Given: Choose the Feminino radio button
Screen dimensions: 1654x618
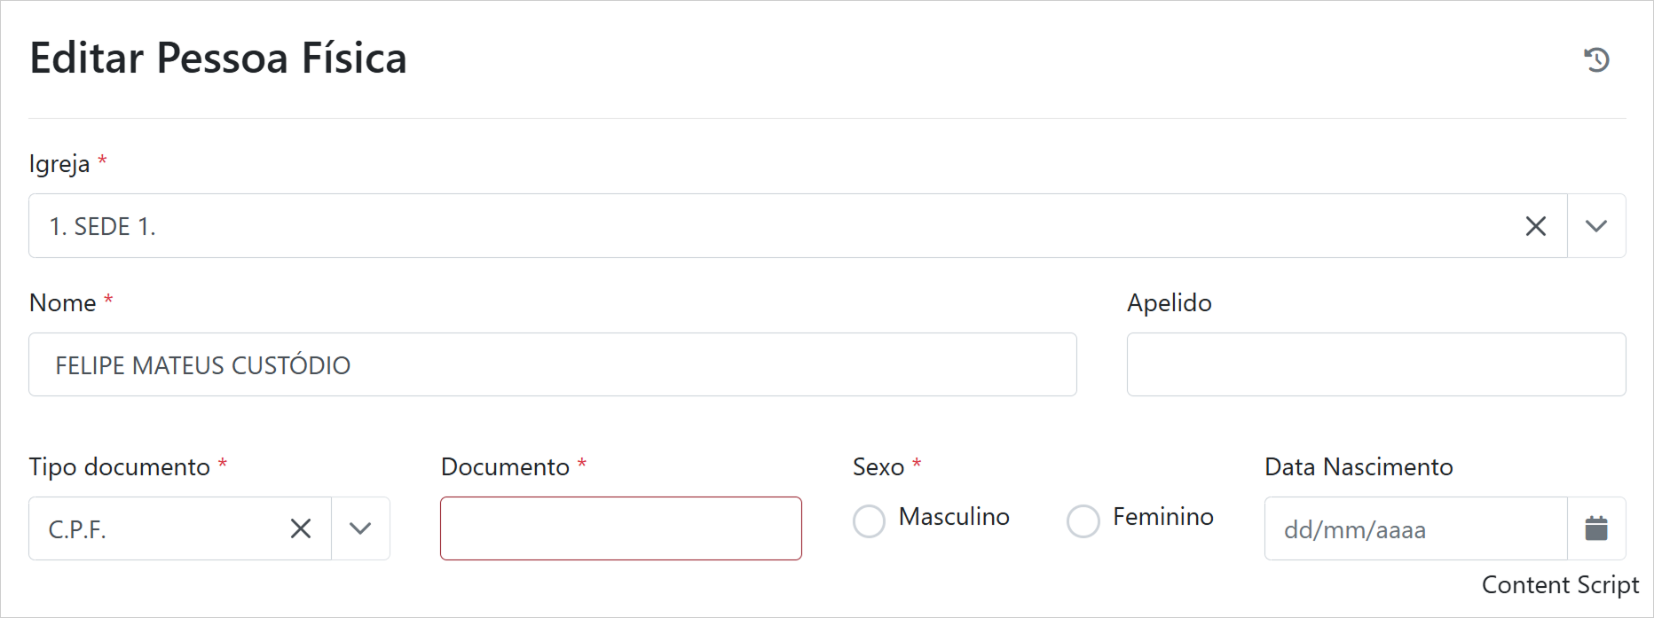Looking at the screenshot, I should 1083,520.
